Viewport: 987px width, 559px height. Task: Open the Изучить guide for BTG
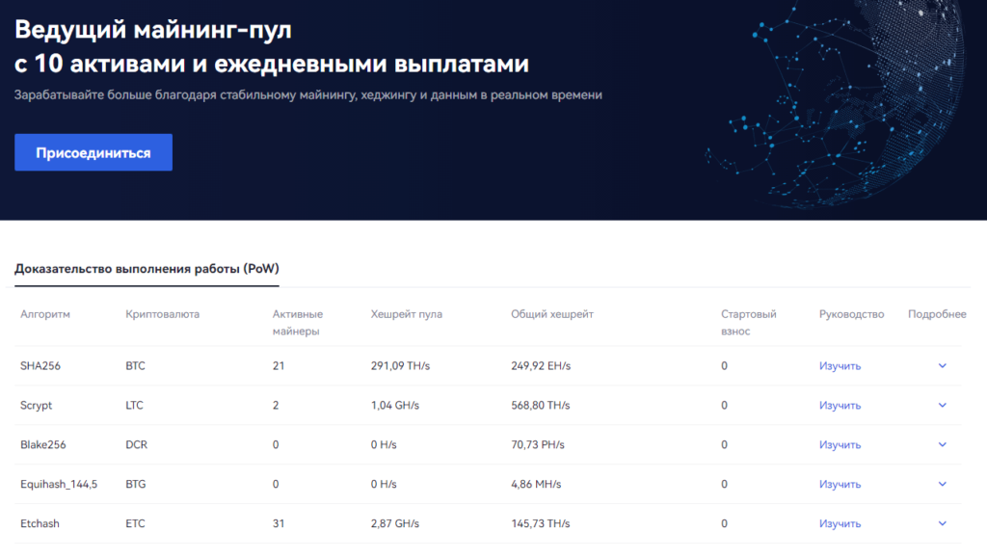(x=840, y=485)
